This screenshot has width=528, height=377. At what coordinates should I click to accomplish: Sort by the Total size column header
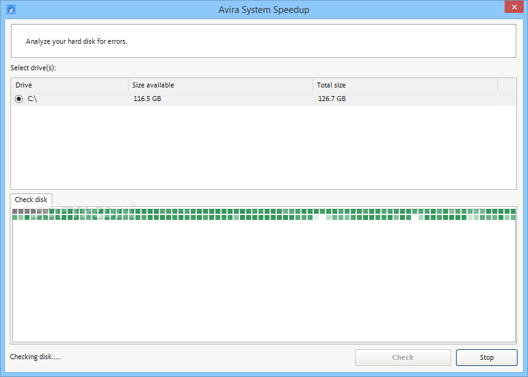(x=405, y=85)
